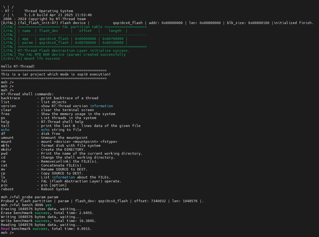Click 'offset: 7340032' in probe output

tap(150, 201)
